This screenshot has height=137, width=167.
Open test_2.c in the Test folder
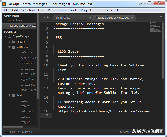point(25,117)
